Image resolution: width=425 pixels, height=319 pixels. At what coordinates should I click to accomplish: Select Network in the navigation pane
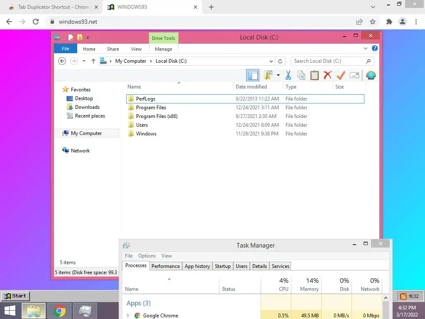click(80, 150)
